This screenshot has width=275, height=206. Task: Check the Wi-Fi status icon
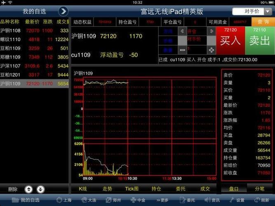[10, 2]
